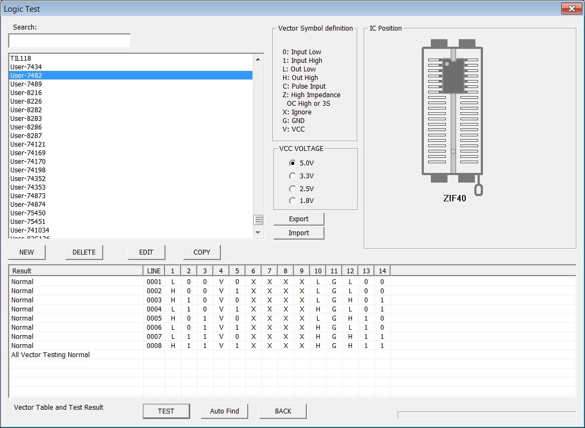Click the chip list scrollbar thumb
Viewport: 585px width, 428px height.
tap(258, 220)
